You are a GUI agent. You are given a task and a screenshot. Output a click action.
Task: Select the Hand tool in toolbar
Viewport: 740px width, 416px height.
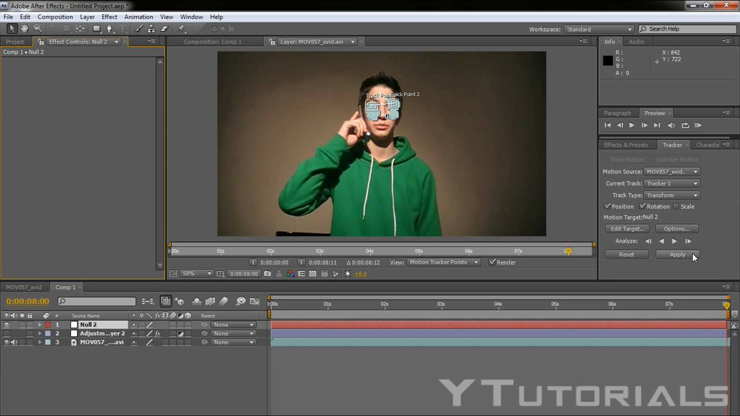click(x=24, y=28)
